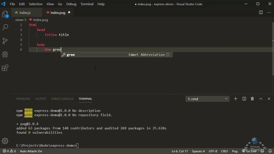Image resolution: width=274 pixels, height=154 pixels.
Task: Open feedback smiley icon
Action: [262, 151]
